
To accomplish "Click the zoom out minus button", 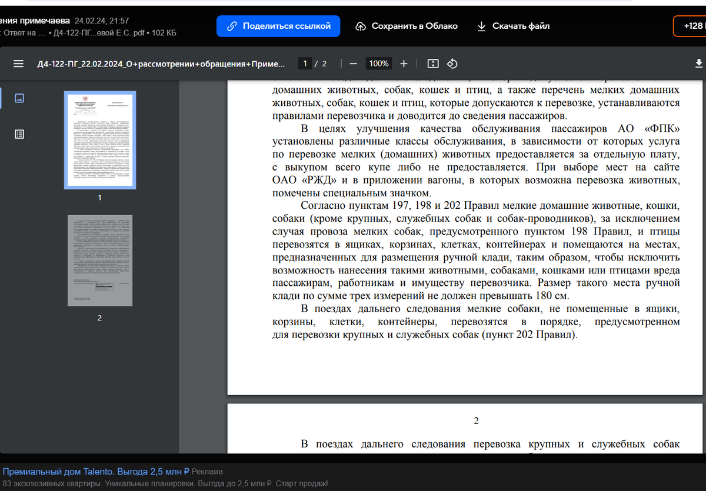I will coord(353,64).
